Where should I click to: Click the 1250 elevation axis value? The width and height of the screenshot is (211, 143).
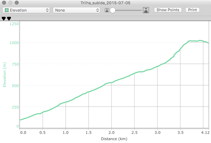pos(14,24)
